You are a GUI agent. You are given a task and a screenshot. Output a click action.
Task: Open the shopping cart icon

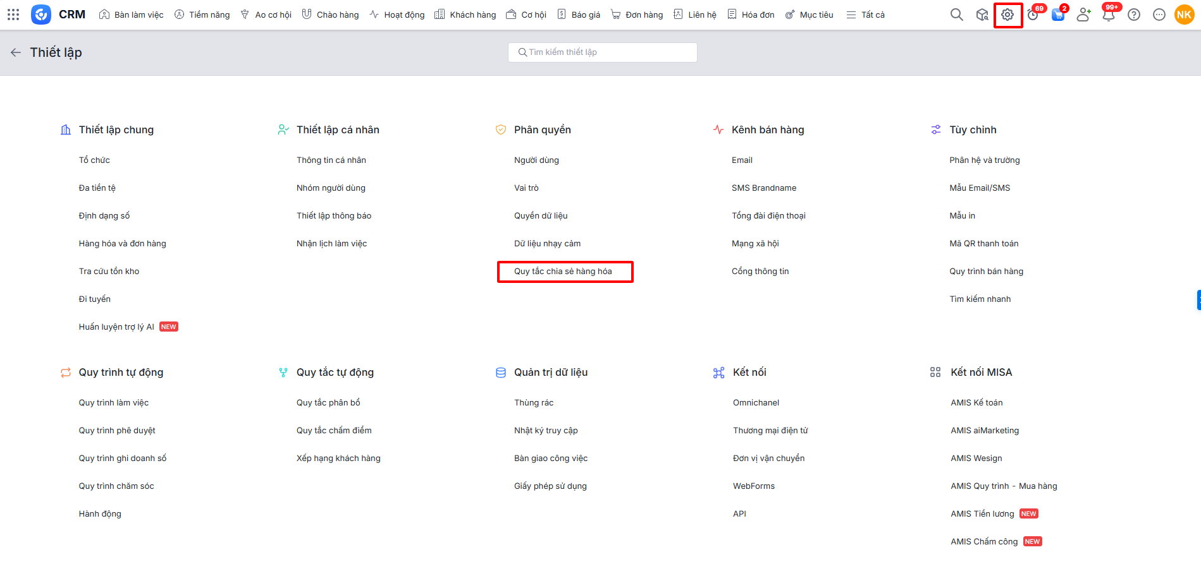tap(1057, 15)
